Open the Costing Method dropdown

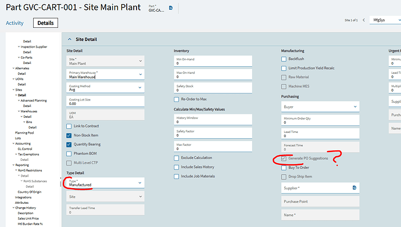click(105, 88)
